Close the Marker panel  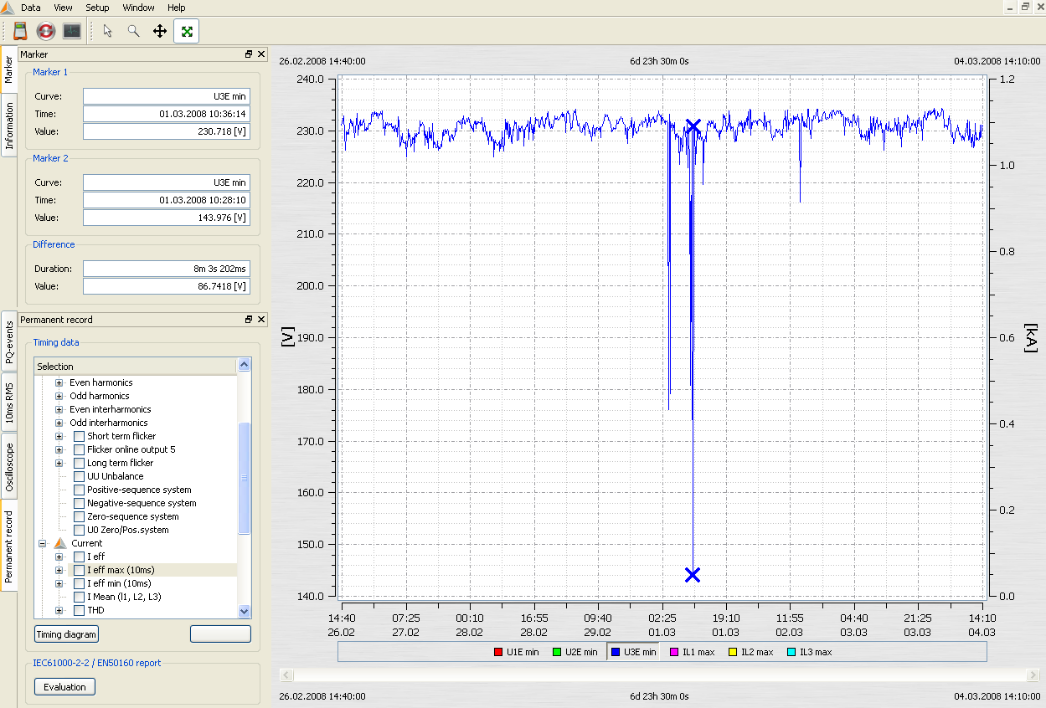(x=261, y=54)
